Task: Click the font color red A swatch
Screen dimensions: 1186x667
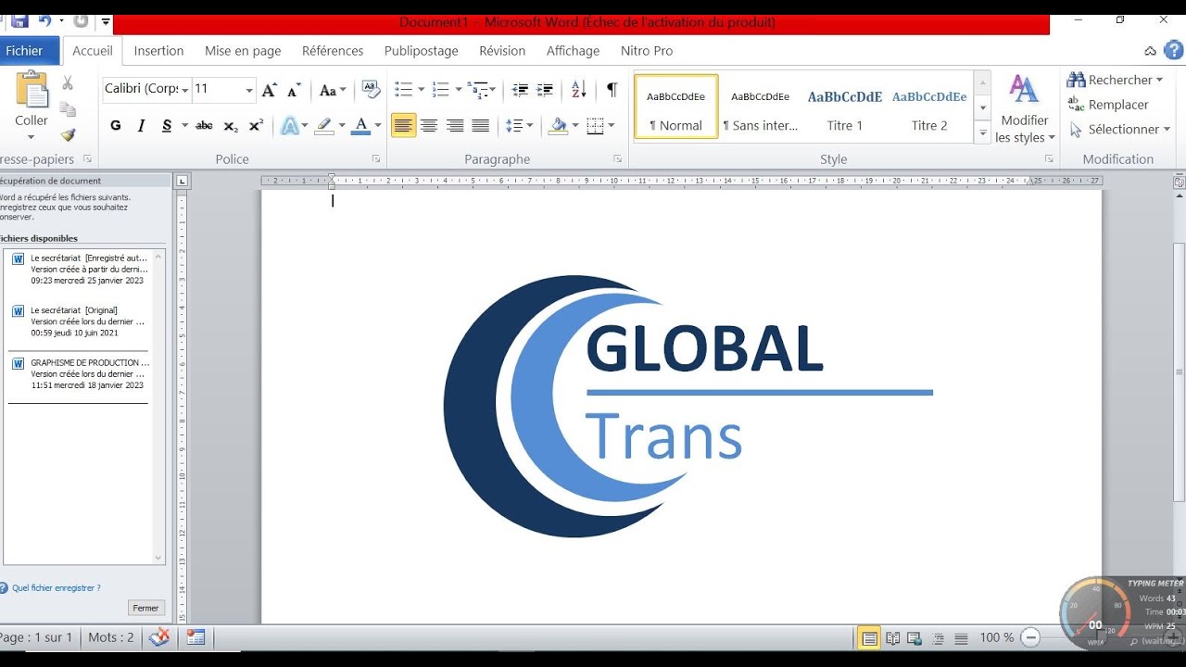Action: [x=361, y=126]
